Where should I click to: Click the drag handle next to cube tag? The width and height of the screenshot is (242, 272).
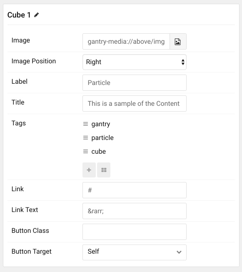(x=85, y=152)
